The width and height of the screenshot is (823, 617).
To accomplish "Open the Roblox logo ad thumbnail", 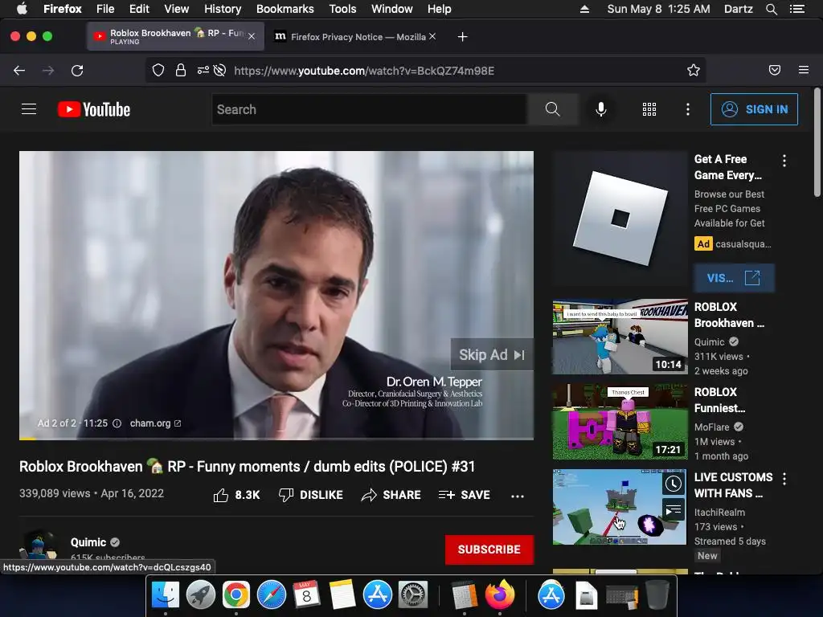I will click(x=620, y=219).
